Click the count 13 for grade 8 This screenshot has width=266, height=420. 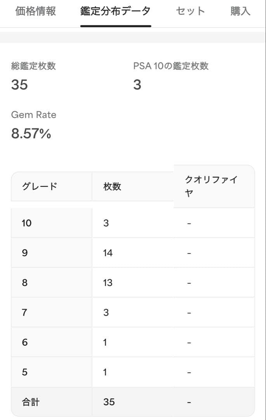pyautogui.click(x=108, y=283)
